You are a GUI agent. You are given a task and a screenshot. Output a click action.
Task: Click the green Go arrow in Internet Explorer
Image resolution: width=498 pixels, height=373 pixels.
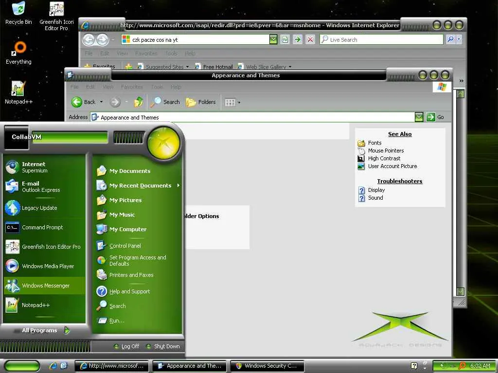point(297,40)
